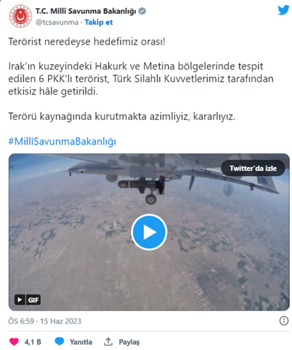Screen dimensions: 292x350
Task: Click the share upload arrow icon
Action: tap(108, 342)
